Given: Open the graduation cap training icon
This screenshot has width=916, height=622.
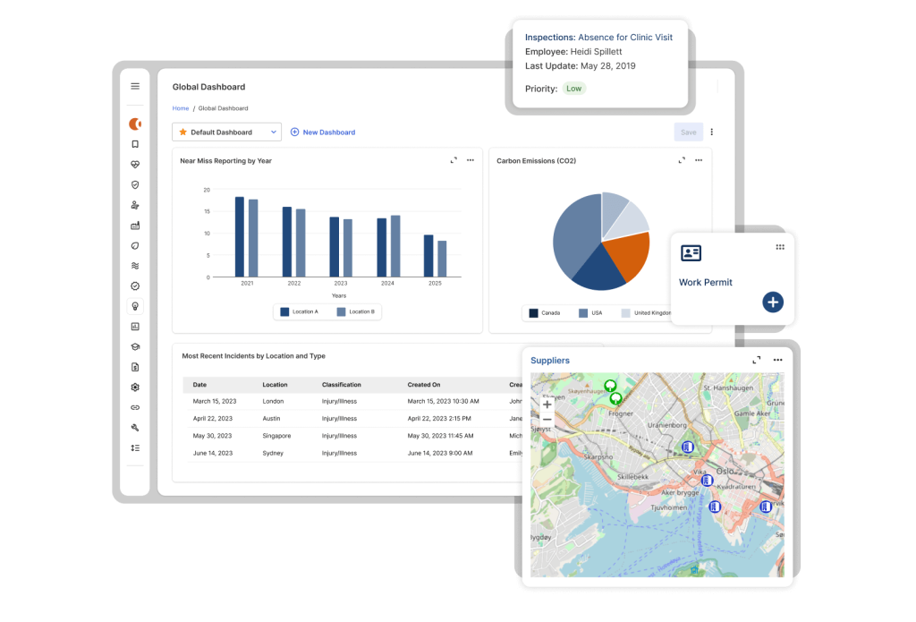Looking at the screenshot, I should (135, 347).
